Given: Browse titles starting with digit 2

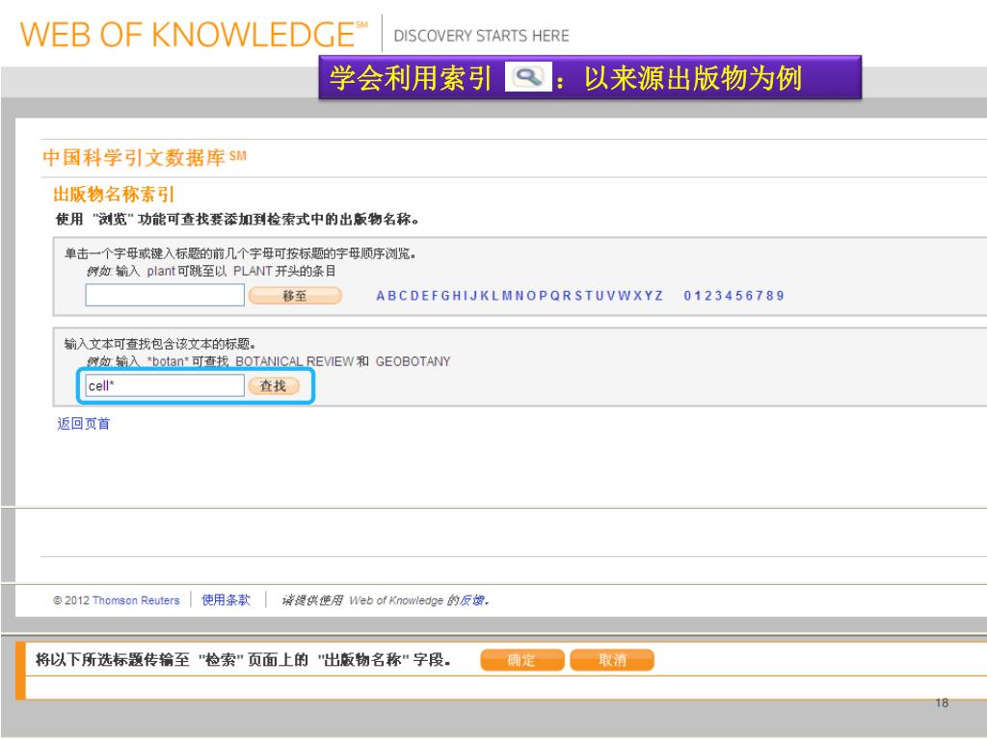Looking at the screenshot, I should [708, 296].
